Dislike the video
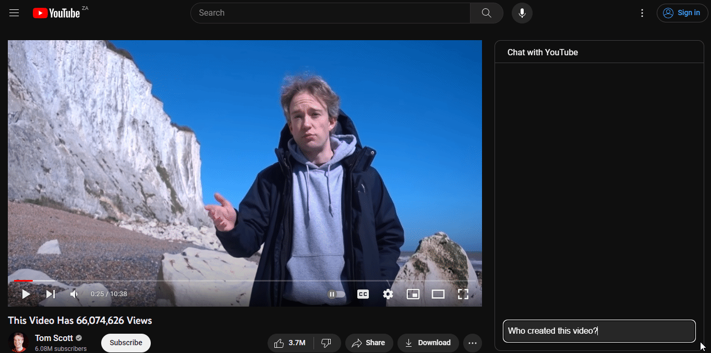The width and height of the screenshot is (711, 353). [327, 343]
